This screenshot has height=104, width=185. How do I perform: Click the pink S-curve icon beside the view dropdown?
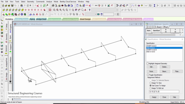(83, 14)
